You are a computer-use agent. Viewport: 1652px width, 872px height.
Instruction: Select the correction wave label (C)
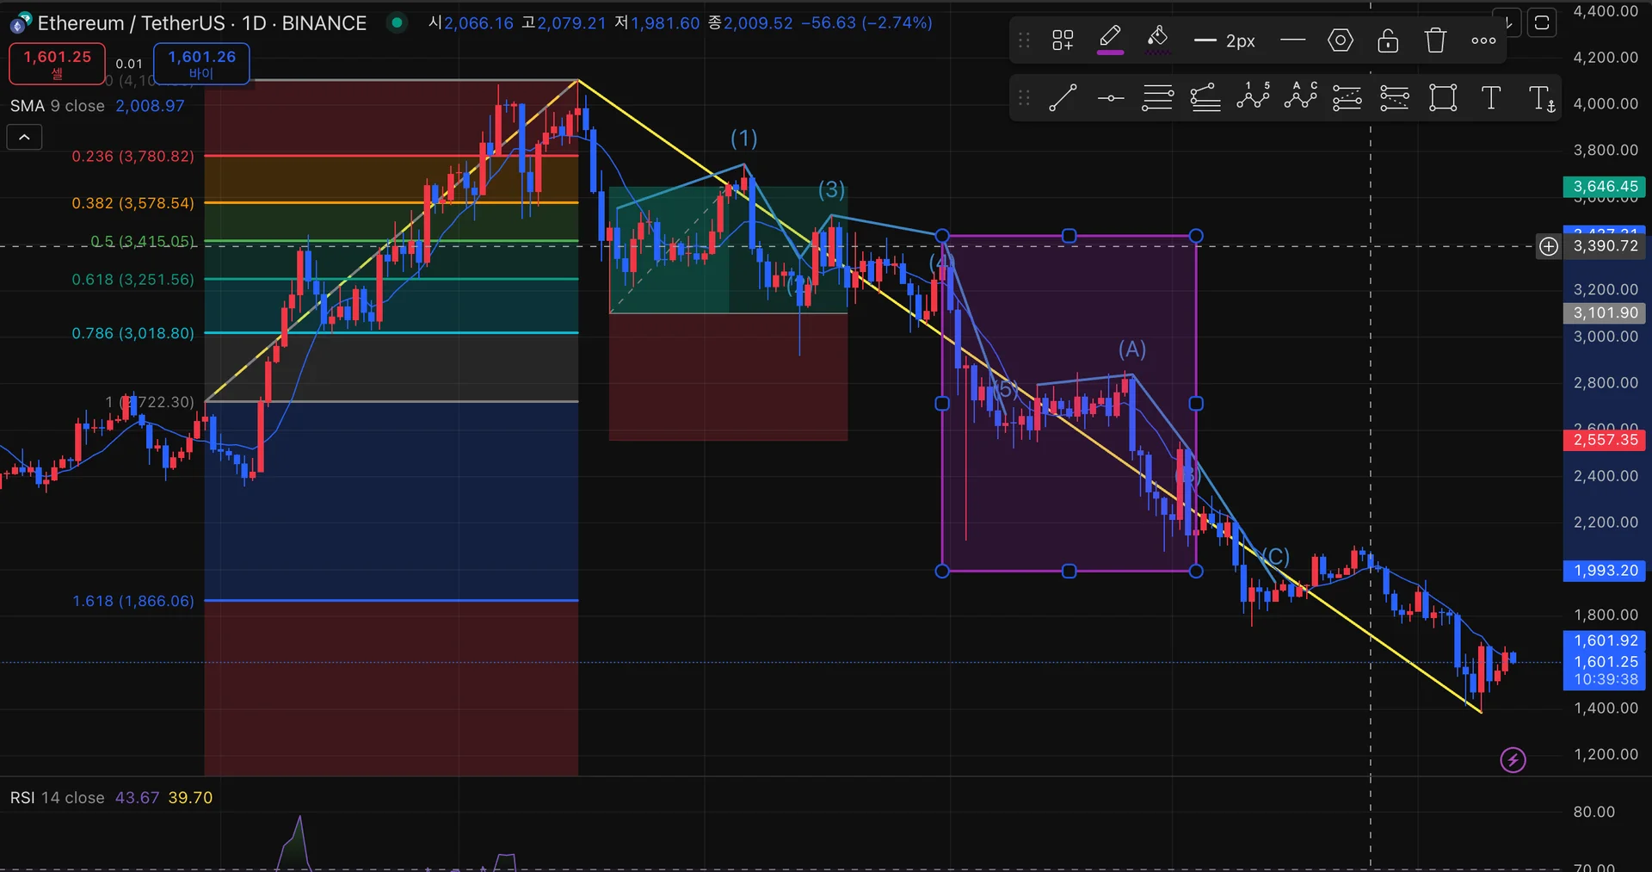point(1275,557)
